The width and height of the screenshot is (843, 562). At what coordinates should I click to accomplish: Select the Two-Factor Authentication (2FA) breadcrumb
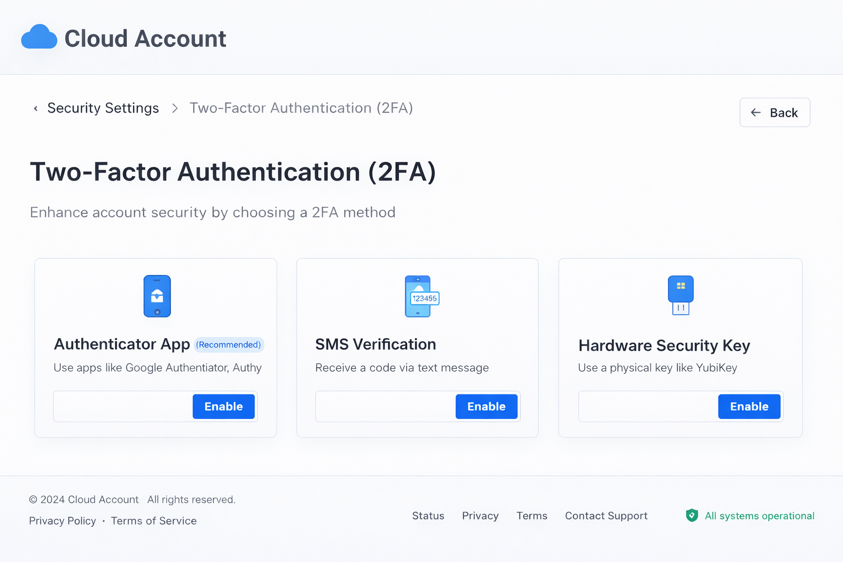point(301,108)
